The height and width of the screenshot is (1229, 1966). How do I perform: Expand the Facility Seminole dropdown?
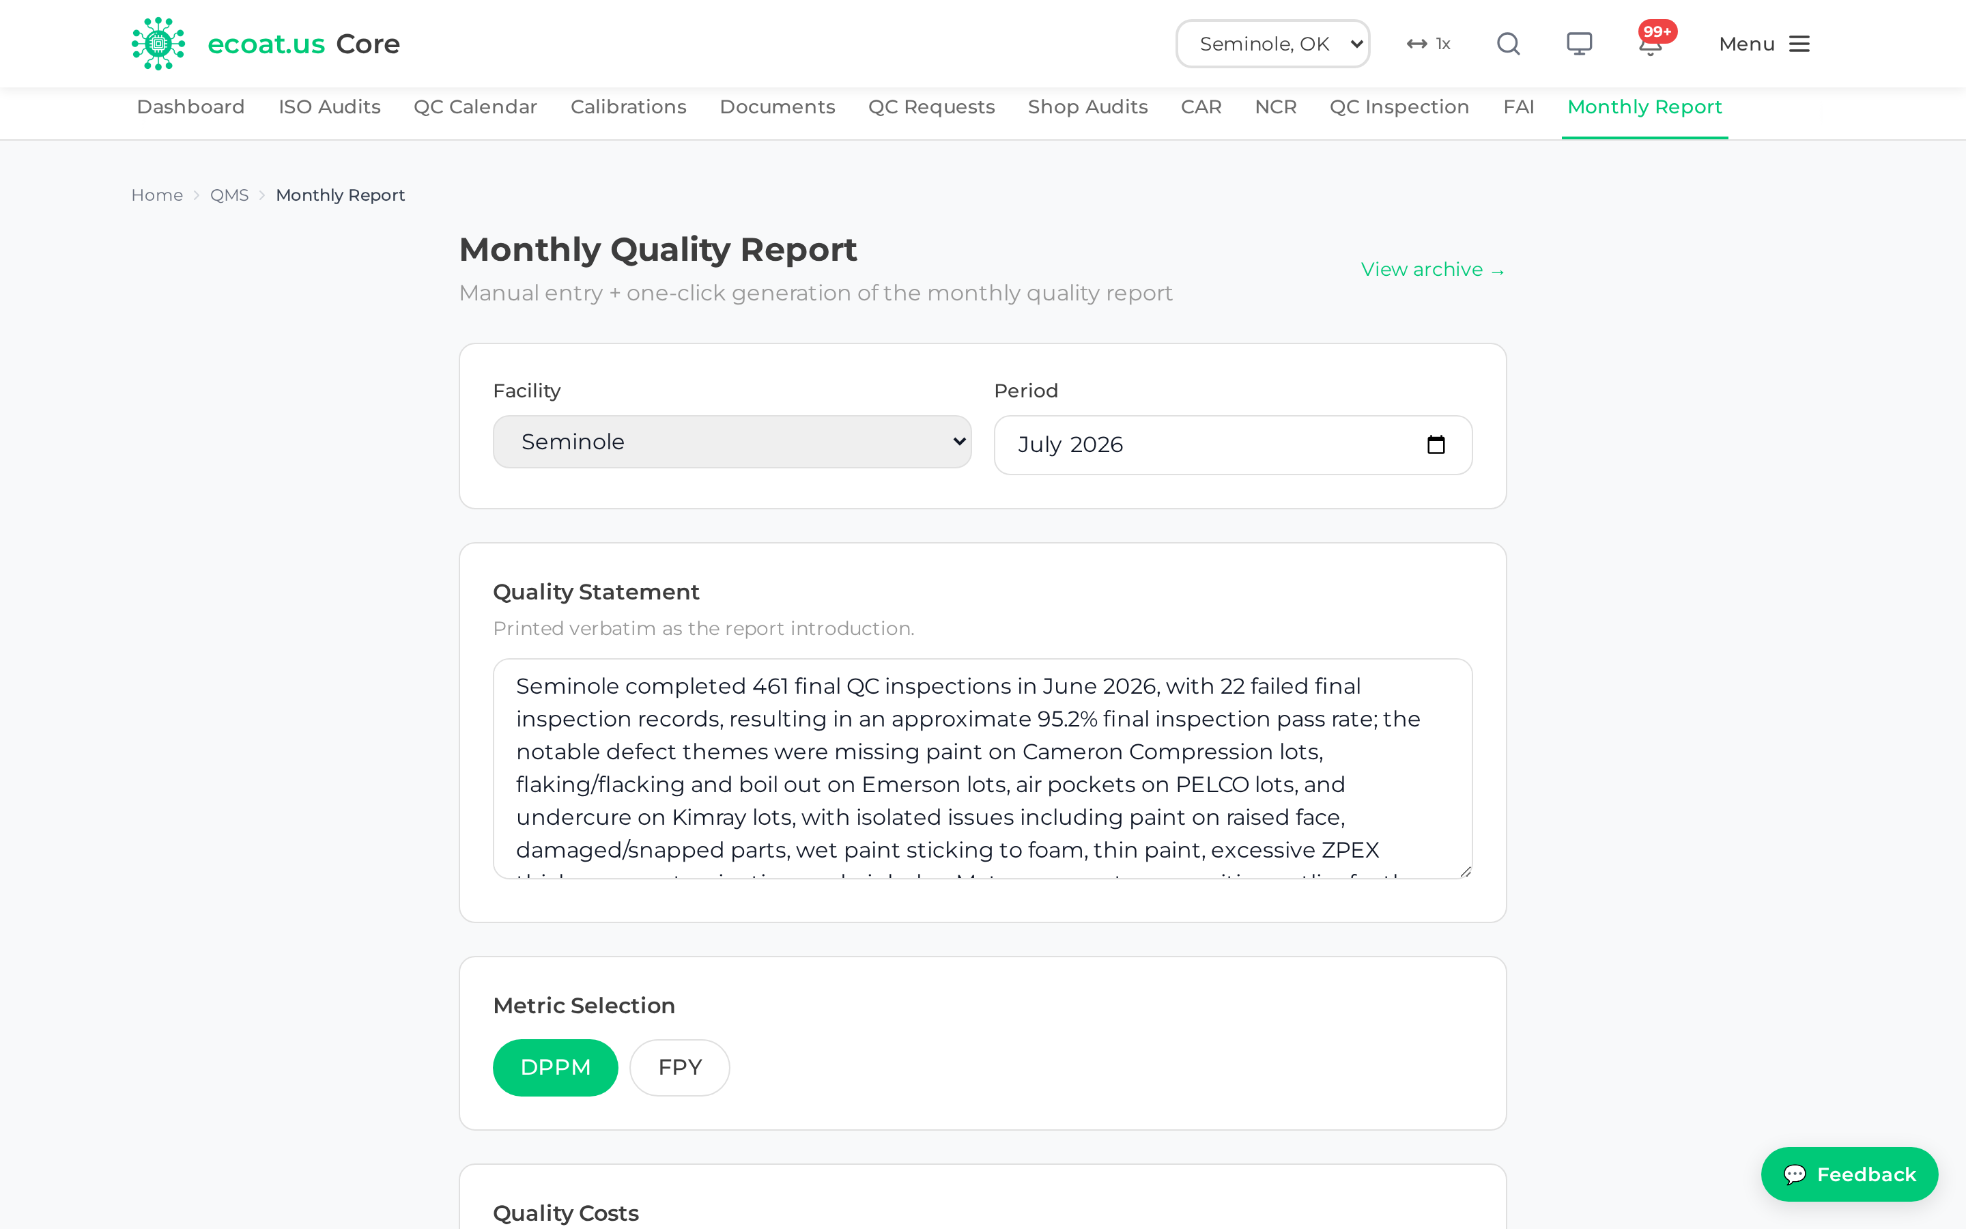point(732,441)
